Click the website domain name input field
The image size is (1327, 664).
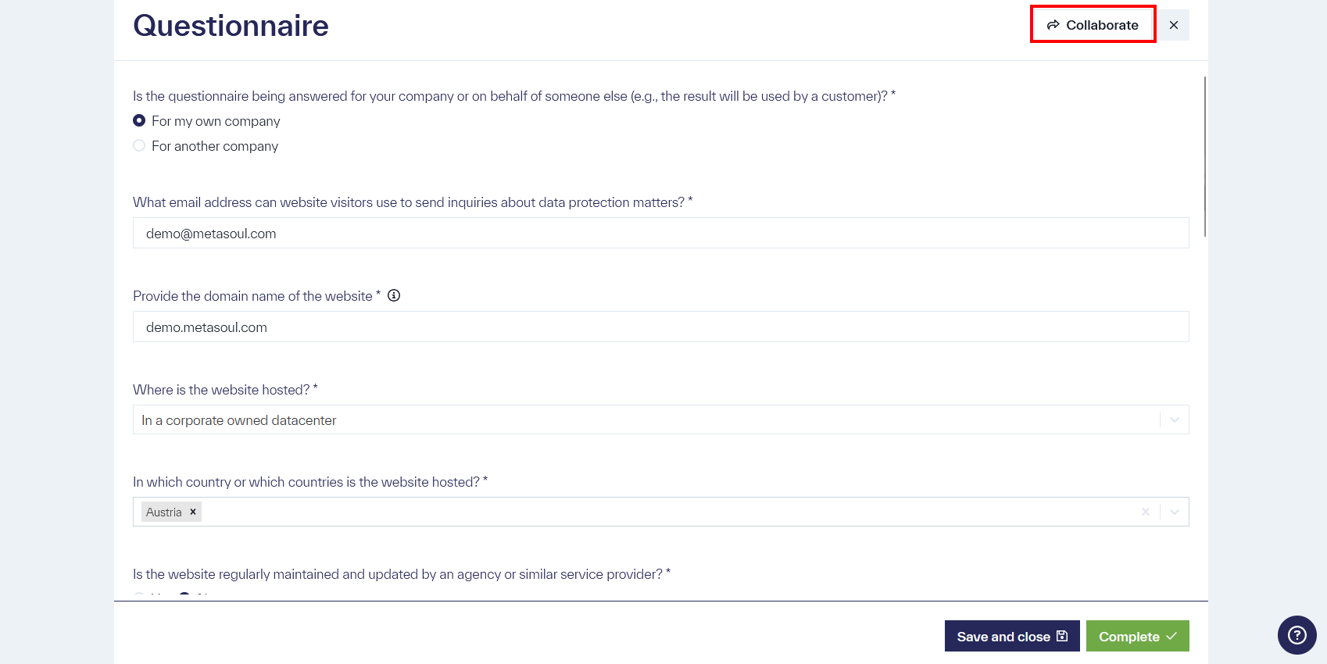[x=547, y=327]
